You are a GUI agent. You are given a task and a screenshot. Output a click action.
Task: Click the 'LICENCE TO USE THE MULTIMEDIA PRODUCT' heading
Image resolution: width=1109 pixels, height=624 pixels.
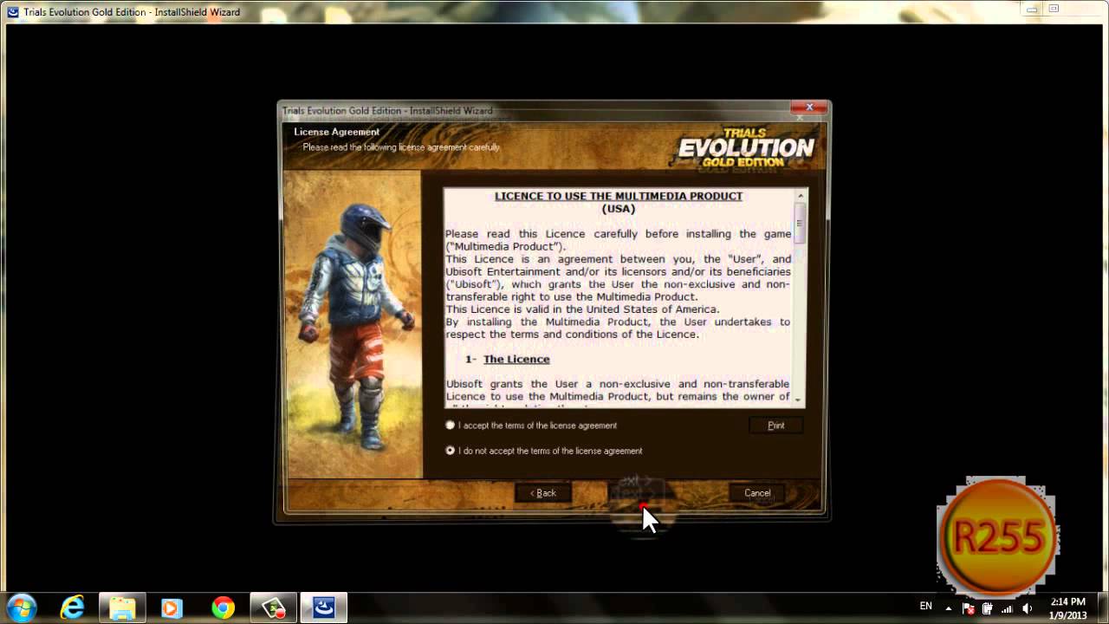coord(619,196)
